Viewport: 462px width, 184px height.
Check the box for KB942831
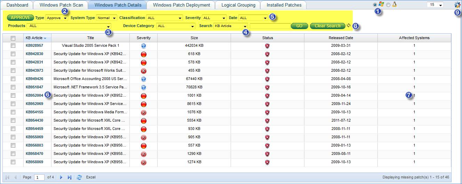pos(13,62)
